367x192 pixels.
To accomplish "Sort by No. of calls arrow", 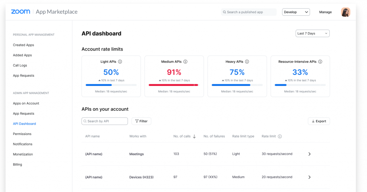I will coord(194,136).
